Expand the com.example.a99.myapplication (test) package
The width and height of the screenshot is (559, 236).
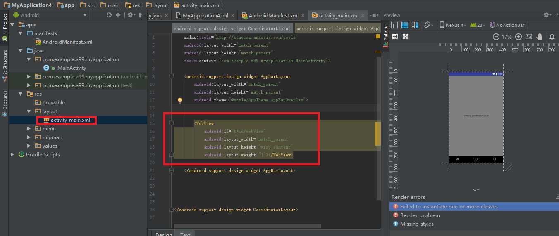[x=29, y=85]
